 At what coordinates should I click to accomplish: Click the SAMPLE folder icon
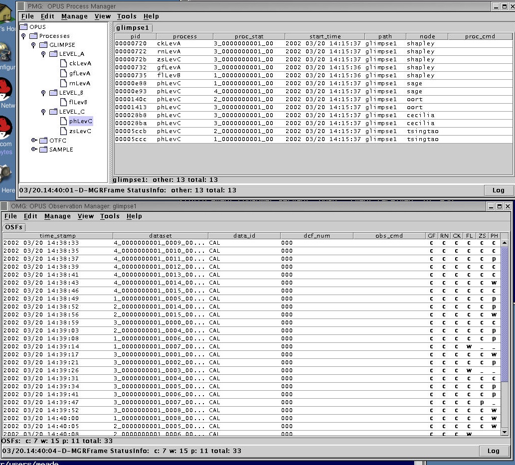coord(44,150)
